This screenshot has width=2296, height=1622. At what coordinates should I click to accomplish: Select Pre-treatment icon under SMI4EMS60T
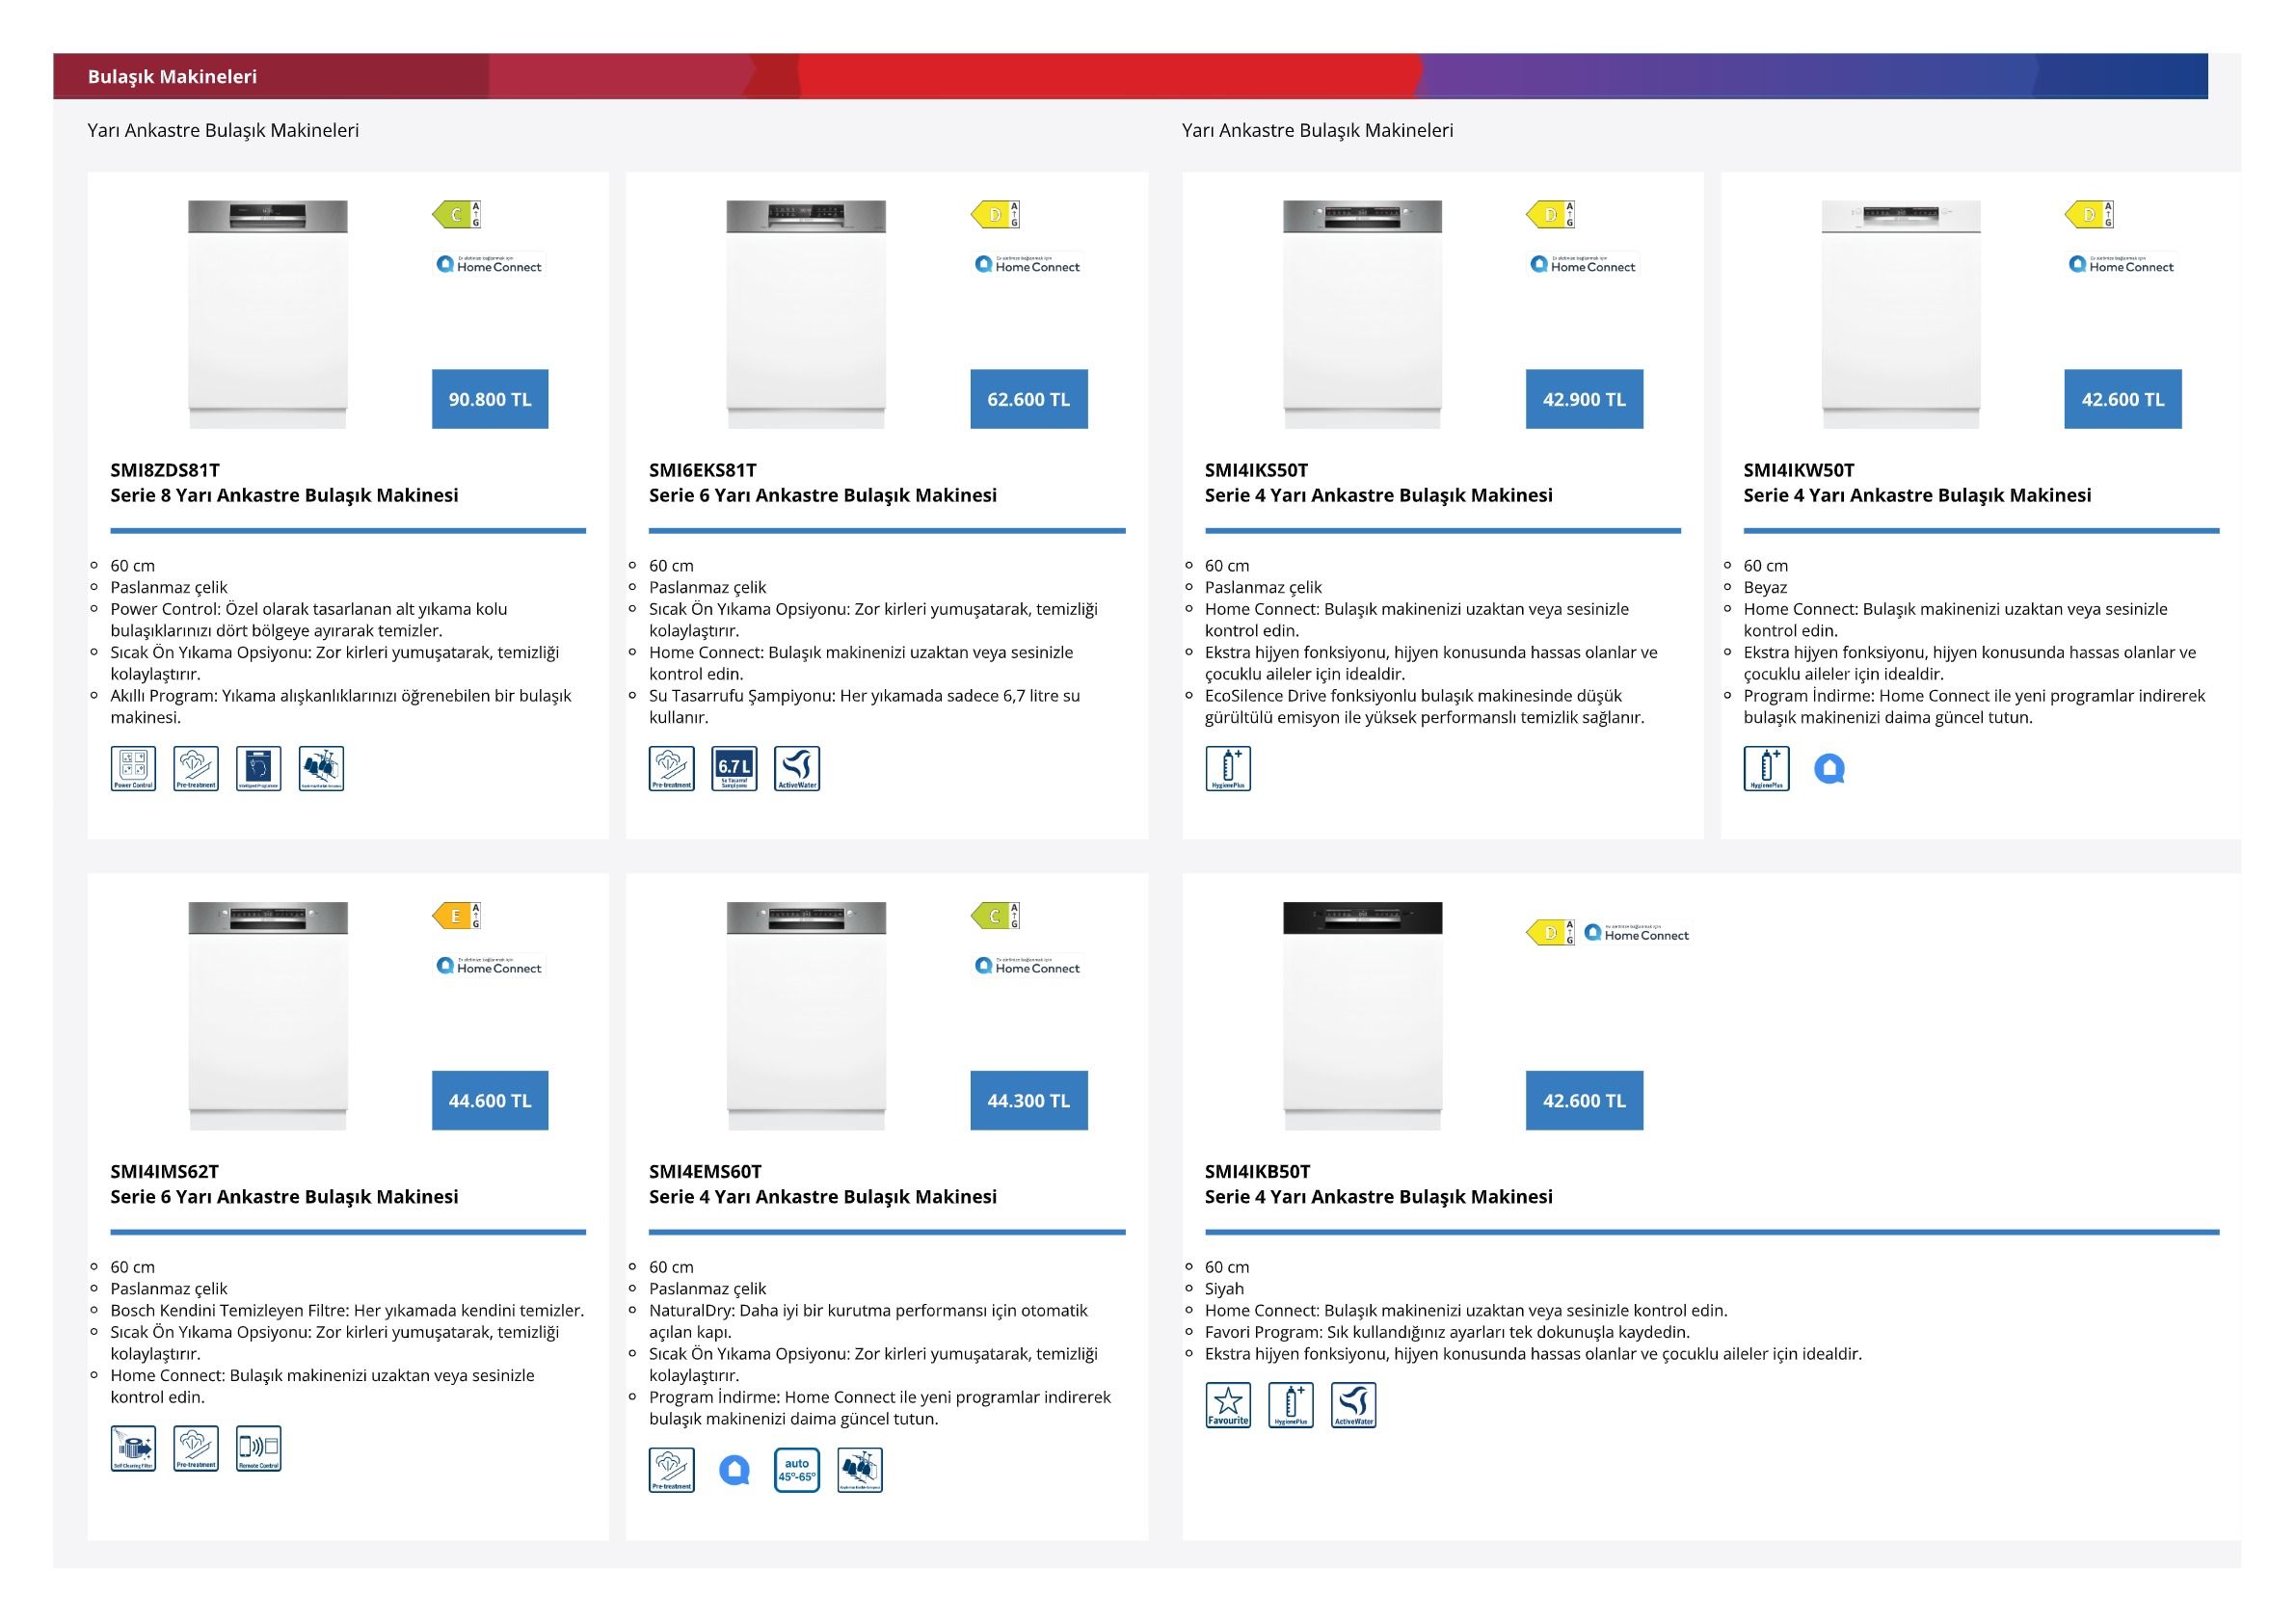coord(672,1470)
